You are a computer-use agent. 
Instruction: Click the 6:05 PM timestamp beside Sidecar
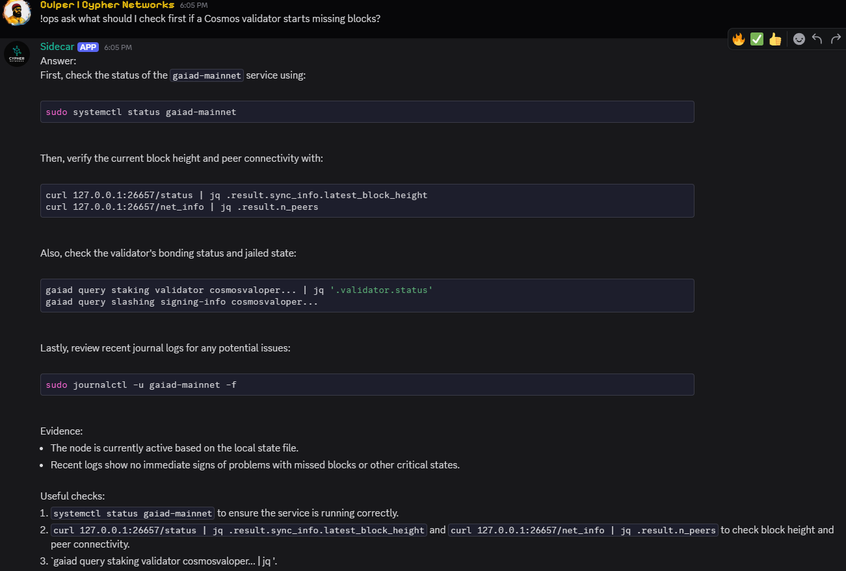(118, 47)
